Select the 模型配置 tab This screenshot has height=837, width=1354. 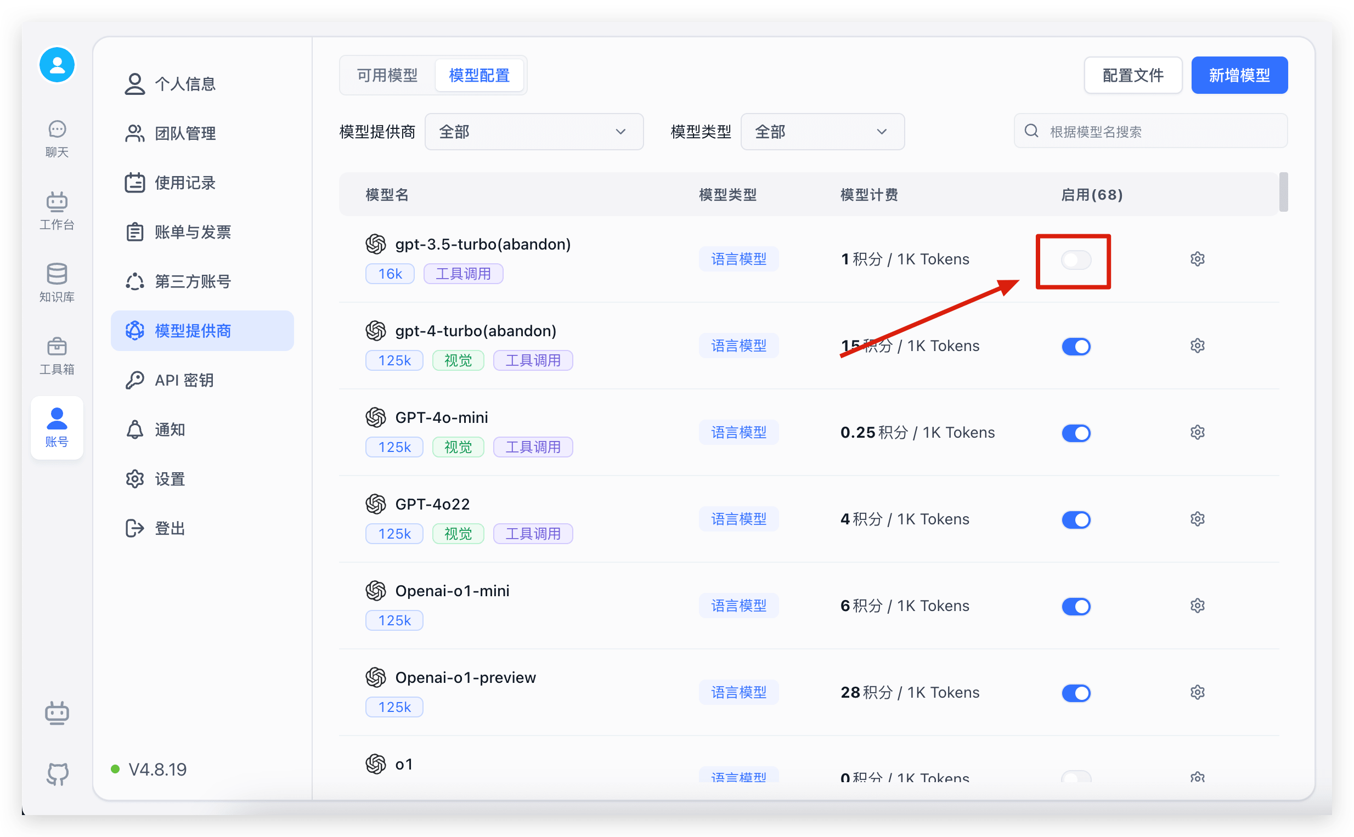tap(479, 75)
